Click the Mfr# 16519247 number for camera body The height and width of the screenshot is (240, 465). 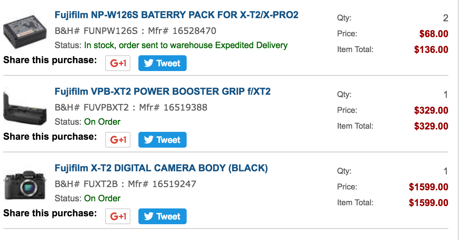(162, 184)
